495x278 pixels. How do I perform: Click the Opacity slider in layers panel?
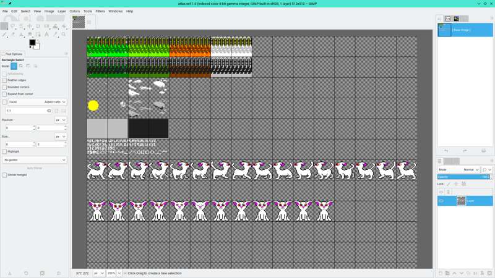[x=461, y=177]
